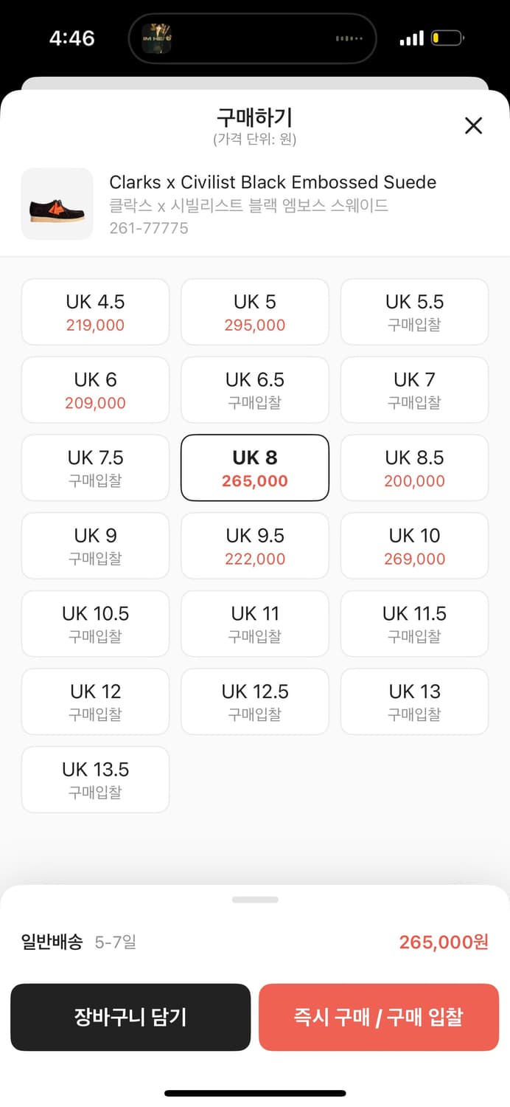Select size UK 5 priced 295,000

tap(255, 312)
